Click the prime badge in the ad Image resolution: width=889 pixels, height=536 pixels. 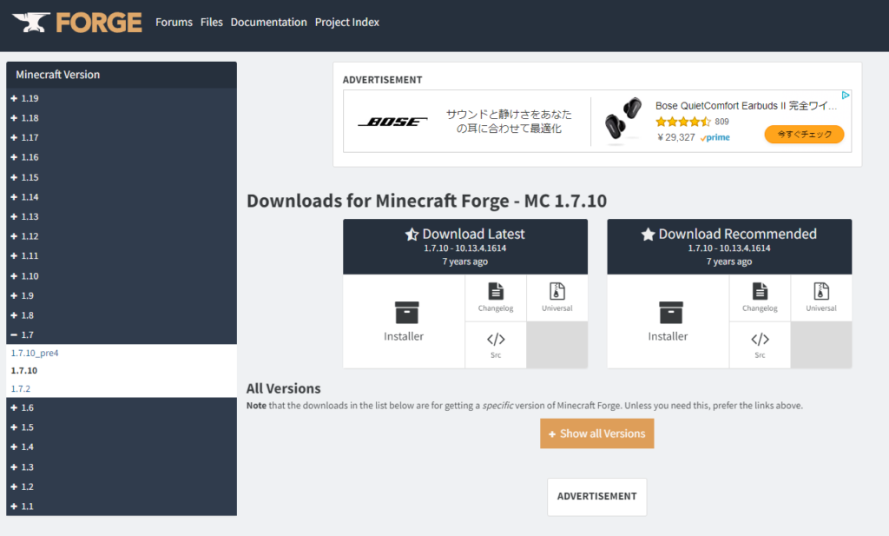click(x=715, y=138)
